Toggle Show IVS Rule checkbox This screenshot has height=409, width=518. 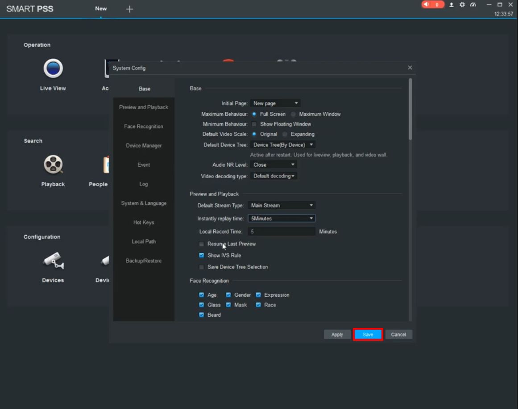201,255
